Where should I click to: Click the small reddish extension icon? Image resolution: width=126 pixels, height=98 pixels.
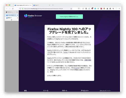click(x=113, y=9)
